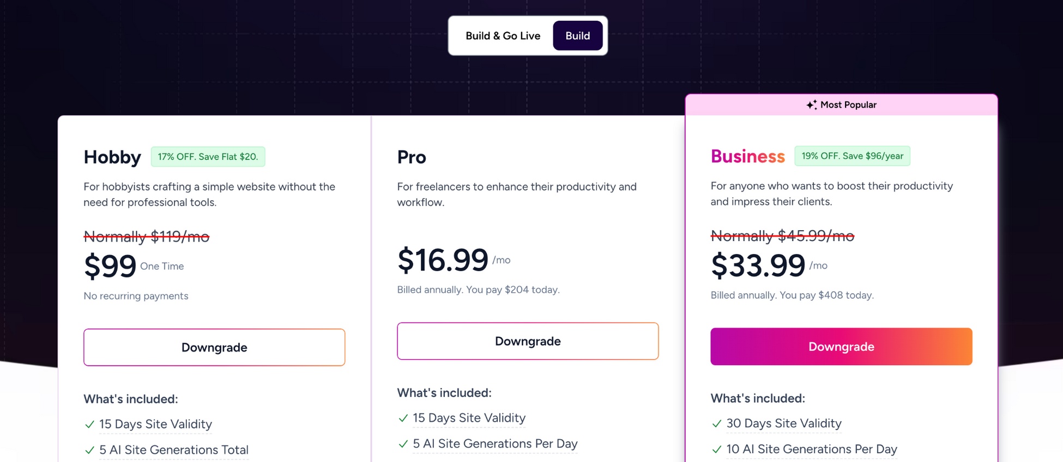Viewport: 1063px width, 462px height.
Task: Open the Business plan card
Action: [x=841, y=245]
